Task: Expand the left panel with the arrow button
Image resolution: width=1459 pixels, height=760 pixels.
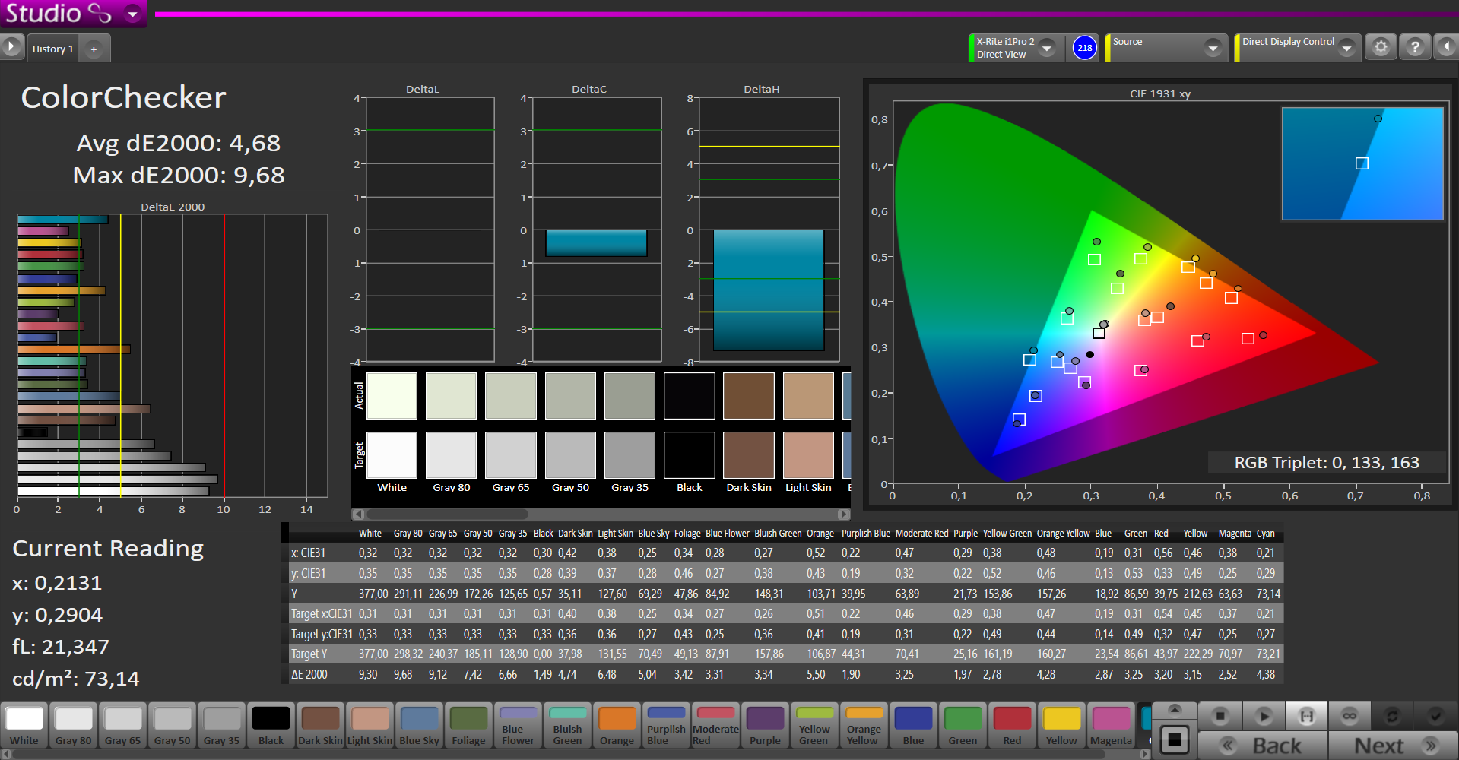Action: pos(11,47)
